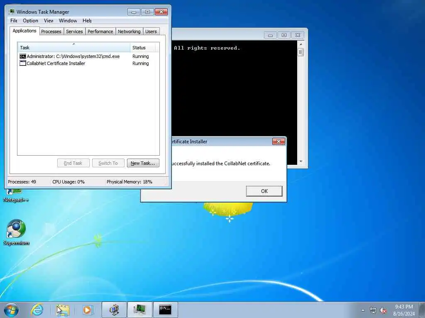Open Windows Media Player taskbar icon
Viewport: 425px width, 318px height.
[x=88, y=310]
